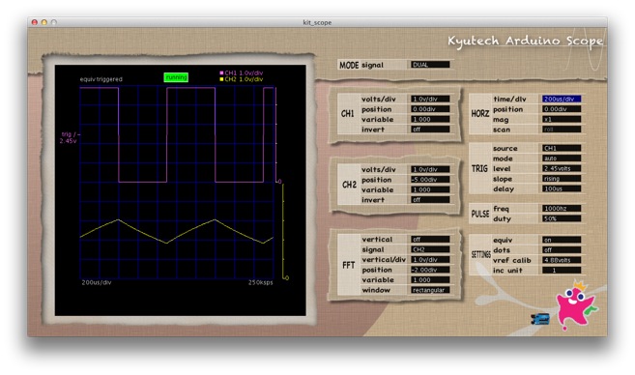Click the MODE label
This screenshot has width=635, height=375.
point(349,65)
